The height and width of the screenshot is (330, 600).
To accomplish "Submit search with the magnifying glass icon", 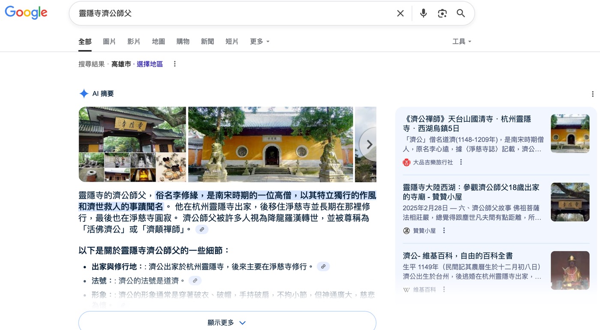I will 461,13.
